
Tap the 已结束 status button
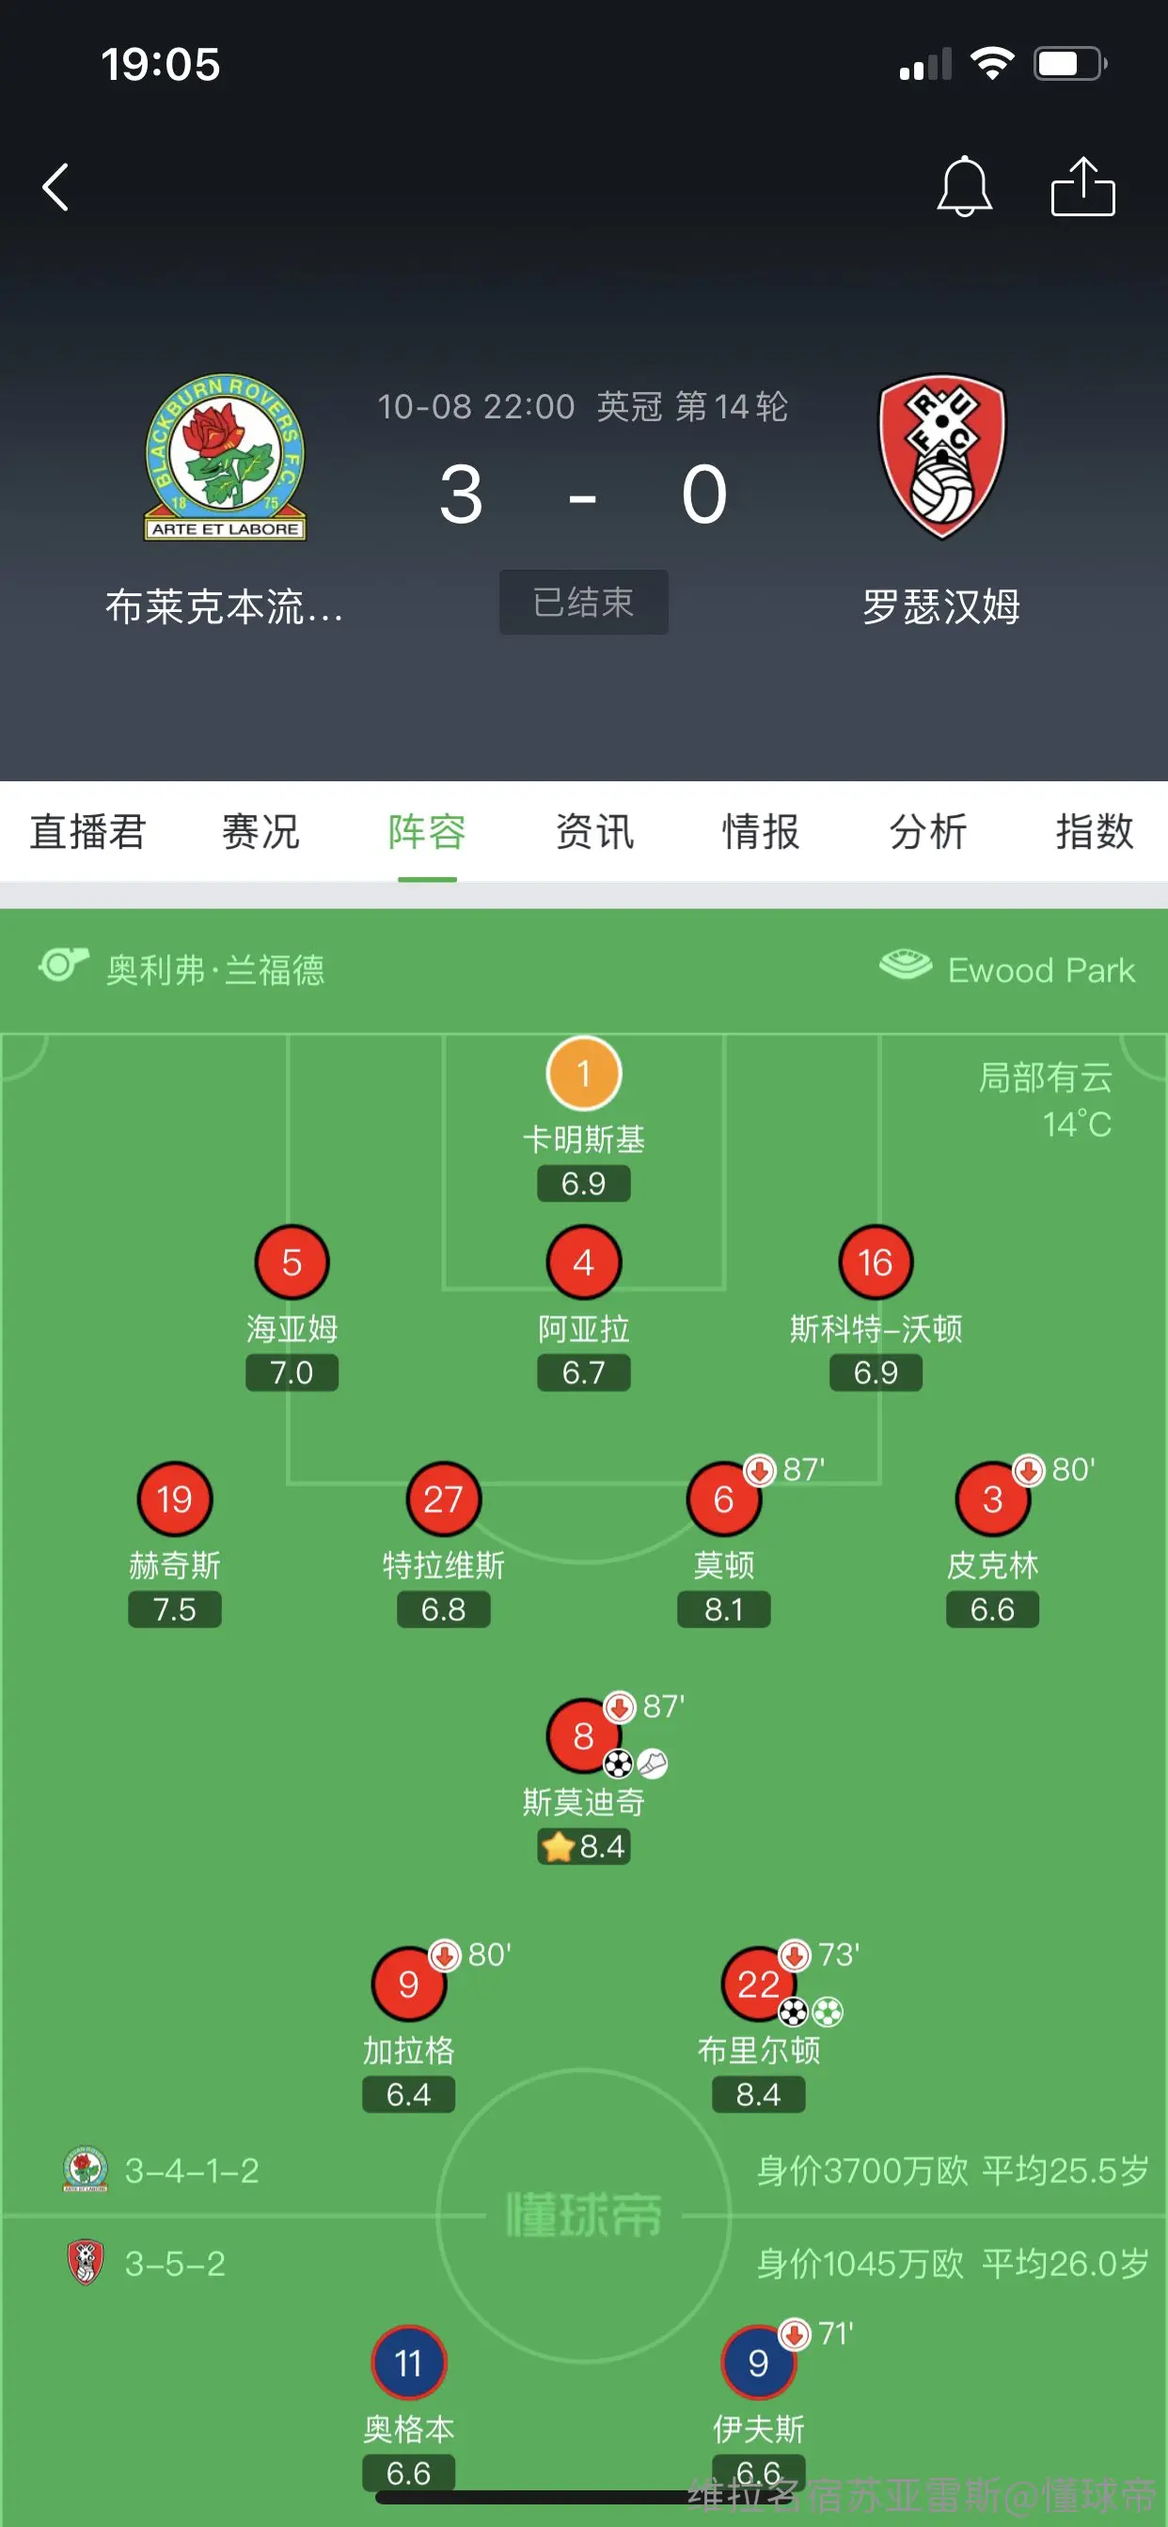click(584, 603)
